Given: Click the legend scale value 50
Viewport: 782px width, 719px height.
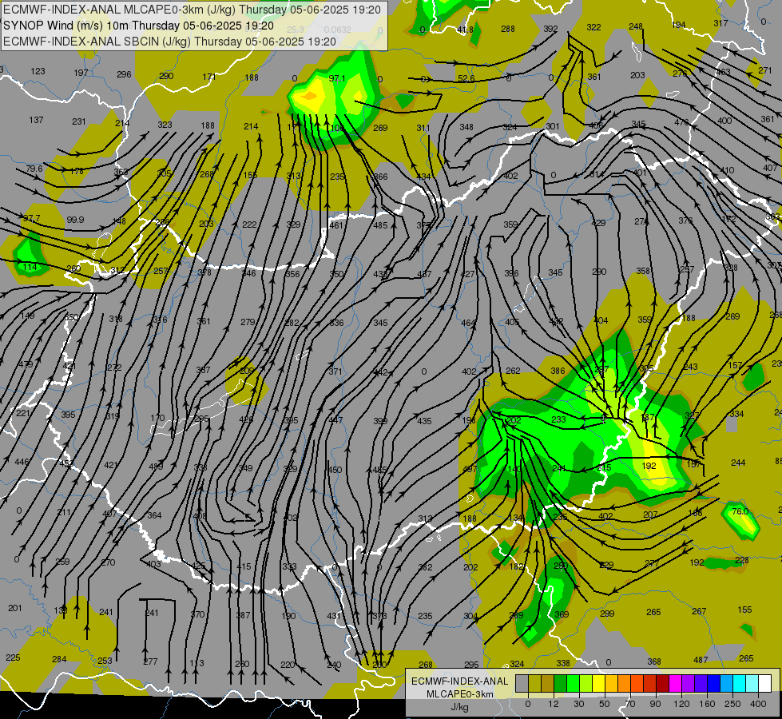Looking at the screenshot, I should [x=605, y=704].
